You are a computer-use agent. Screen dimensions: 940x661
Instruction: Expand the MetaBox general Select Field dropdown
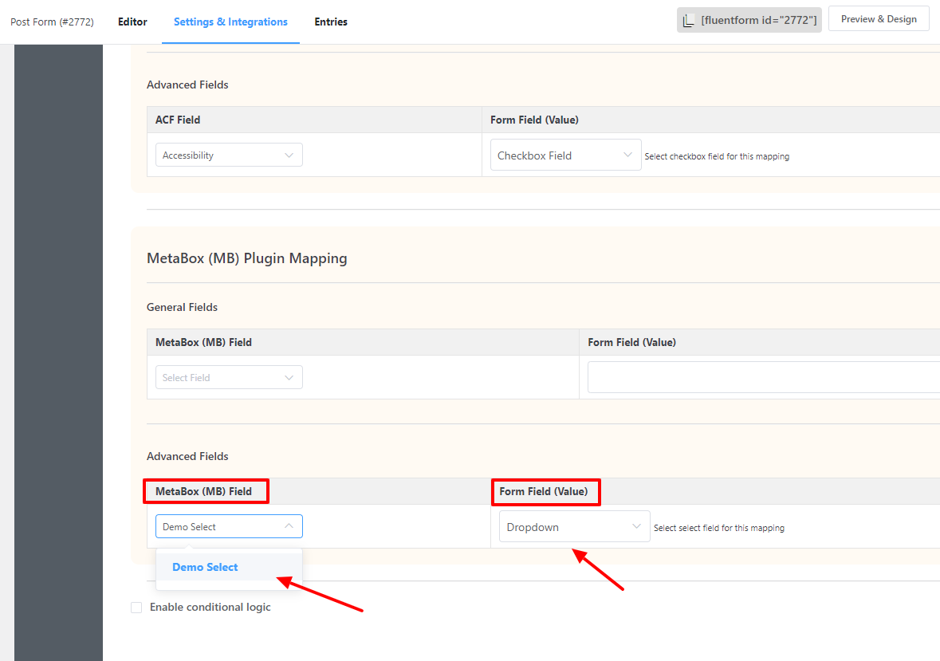[x=220, y=378]
